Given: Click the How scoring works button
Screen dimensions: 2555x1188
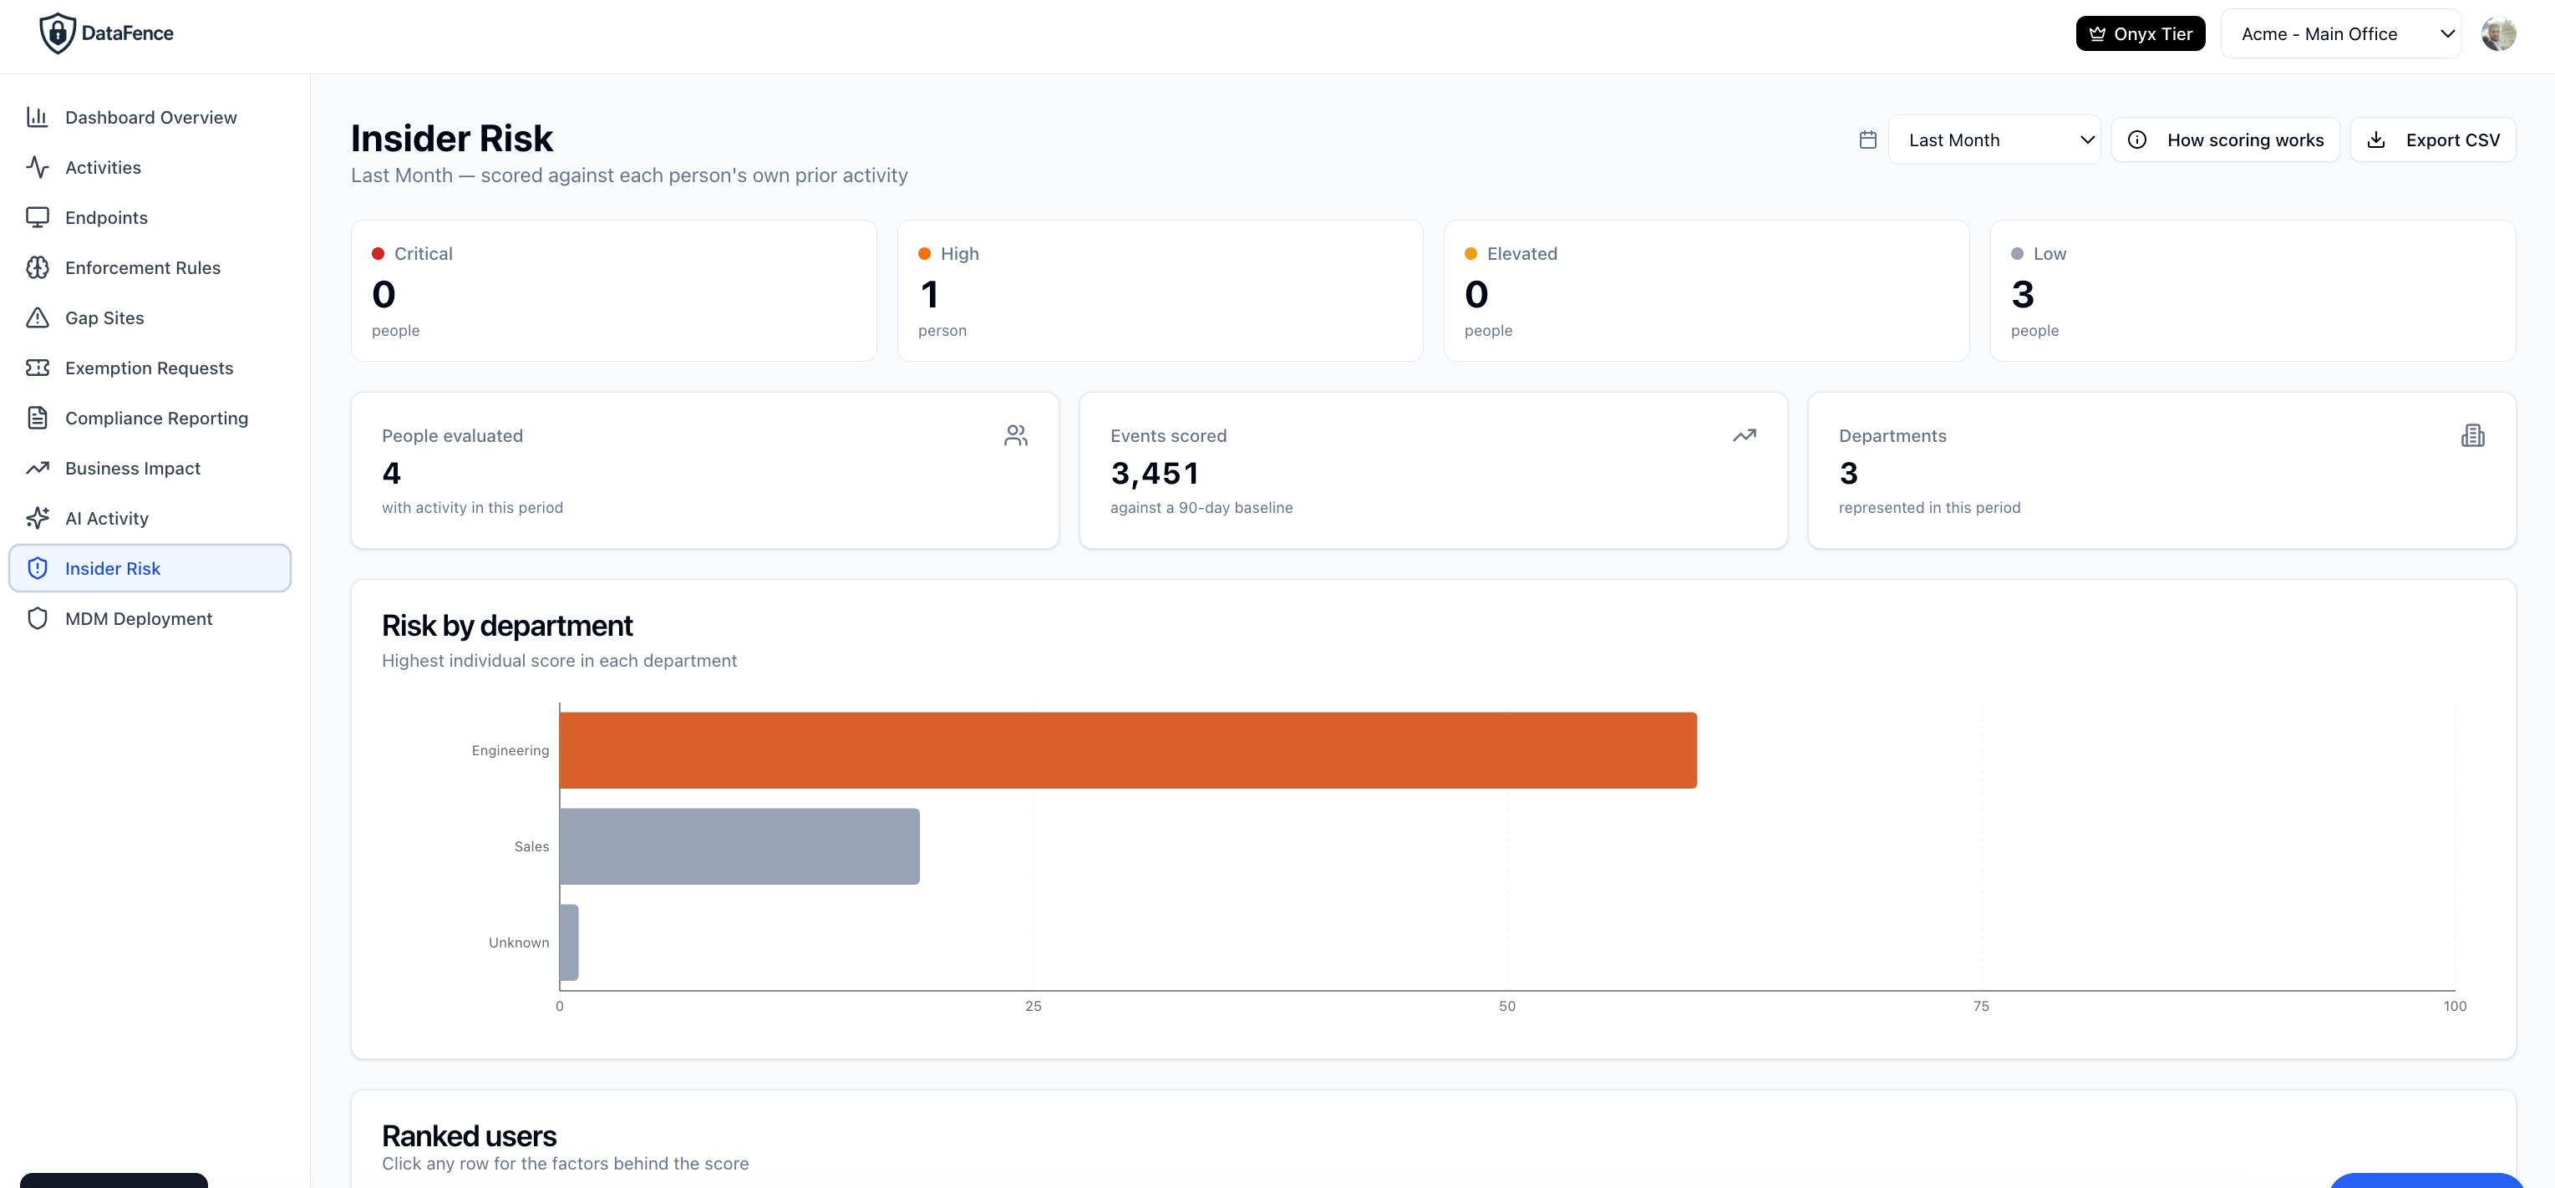Looking at the screenshot, I should [x=2225, y=140].
